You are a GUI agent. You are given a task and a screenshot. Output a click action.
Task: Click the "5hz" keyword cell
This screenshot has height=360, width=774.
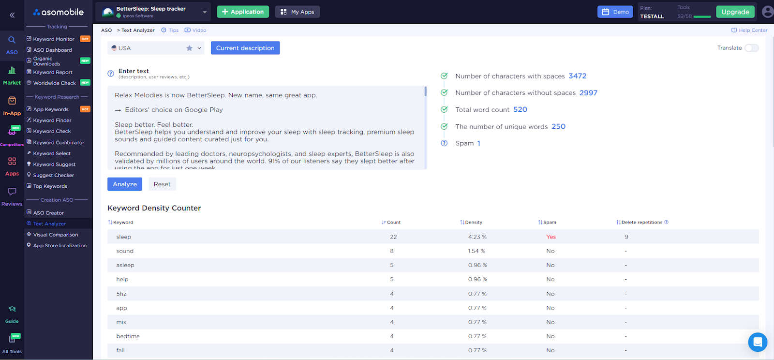pyautogui.click(x=121, y=294)
